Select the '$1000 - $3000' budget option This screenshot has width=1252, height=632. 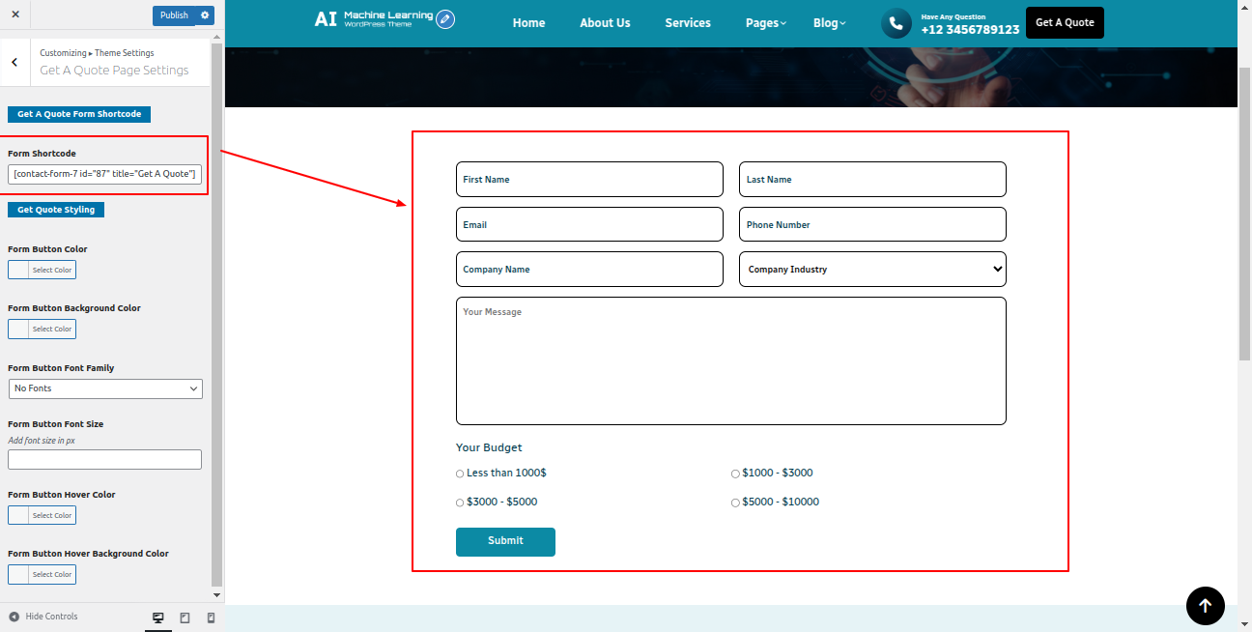[x=735, y=474]
